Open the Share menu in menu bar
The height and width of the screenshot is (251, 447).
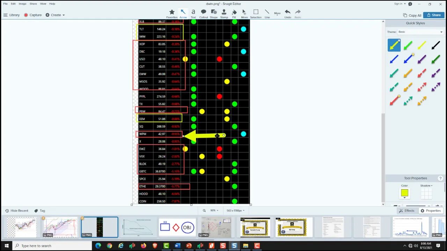(x=33, y=3)
